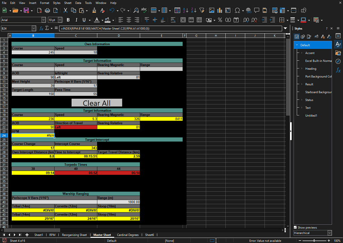Image resolution: width=343 pixels, height=243 pixels.
Task: Open the Navigator sidebar icon
Action: pyautogui.click(x=338, y=61)
